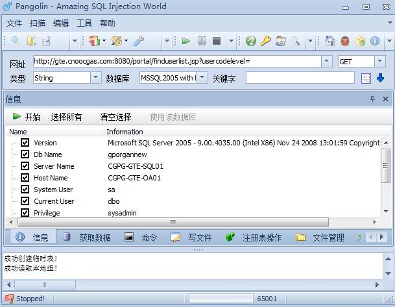The width and height of the screenshot is (395, 307).
Task: Click the pause icon in toolbar
Action: click(202, 41)
